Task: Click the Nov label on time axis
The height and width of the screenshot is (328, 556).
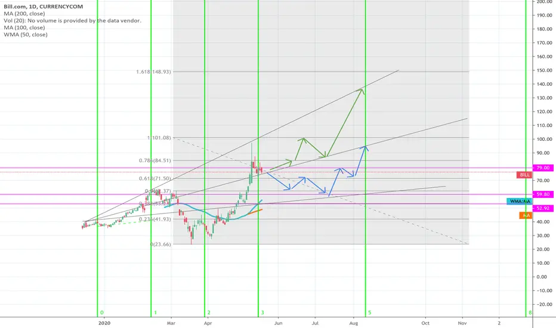Action: tap(462, 323)
